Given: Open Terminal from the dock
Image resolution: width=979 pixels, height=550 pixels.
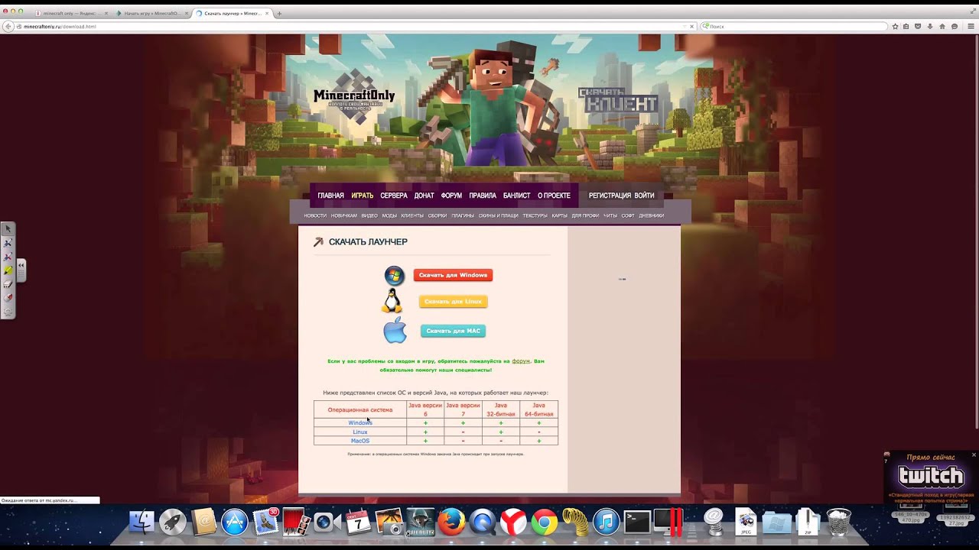Looking at the screenshot, I should click(637, 522).
